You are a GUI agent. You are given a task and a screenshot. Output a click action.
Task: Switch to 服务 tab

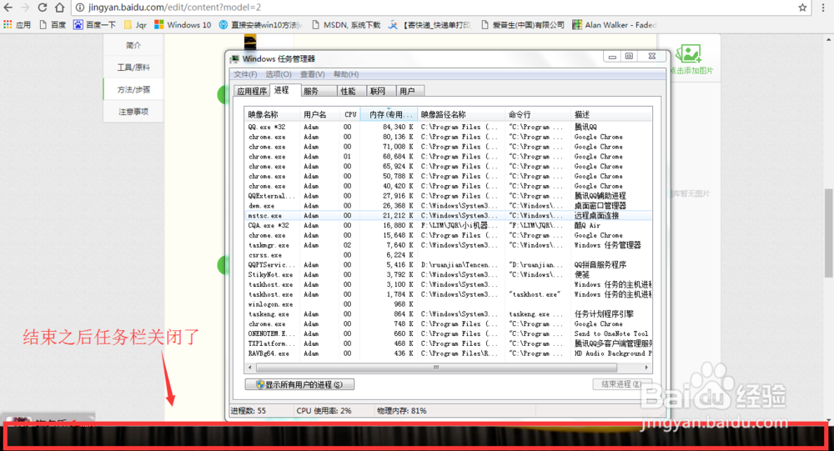[x=319, y=91]
